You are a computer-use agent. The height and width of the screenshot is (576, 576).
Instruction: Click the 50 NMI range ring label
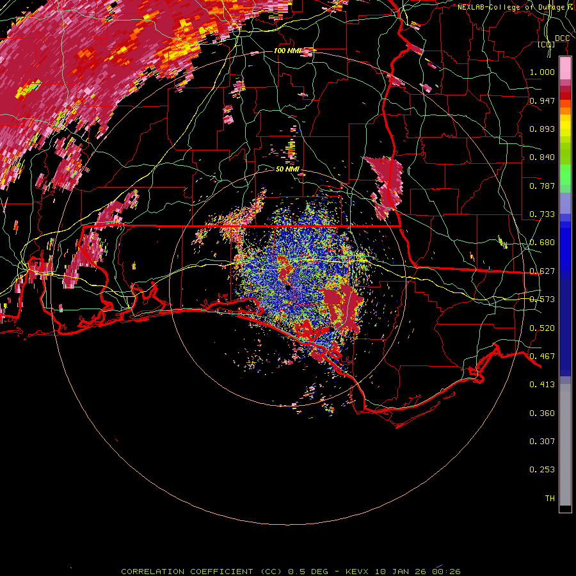tap(287, 169)
